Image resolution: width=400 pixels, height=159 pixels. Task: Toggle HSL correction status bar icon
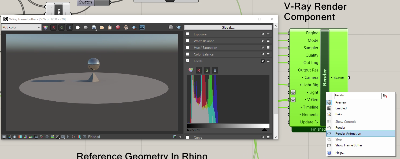pos(25,137)
